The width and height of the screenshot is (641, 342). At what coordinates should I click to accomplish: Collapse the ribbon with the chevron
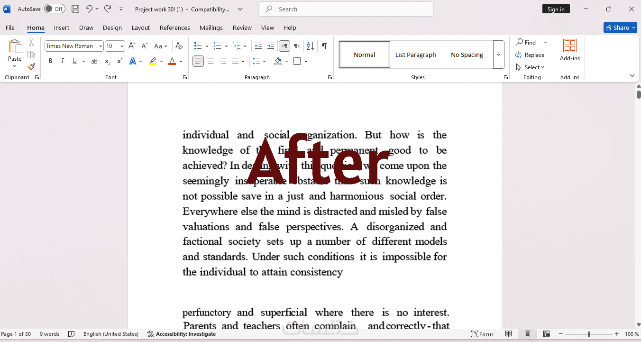[x=632, y=76]
